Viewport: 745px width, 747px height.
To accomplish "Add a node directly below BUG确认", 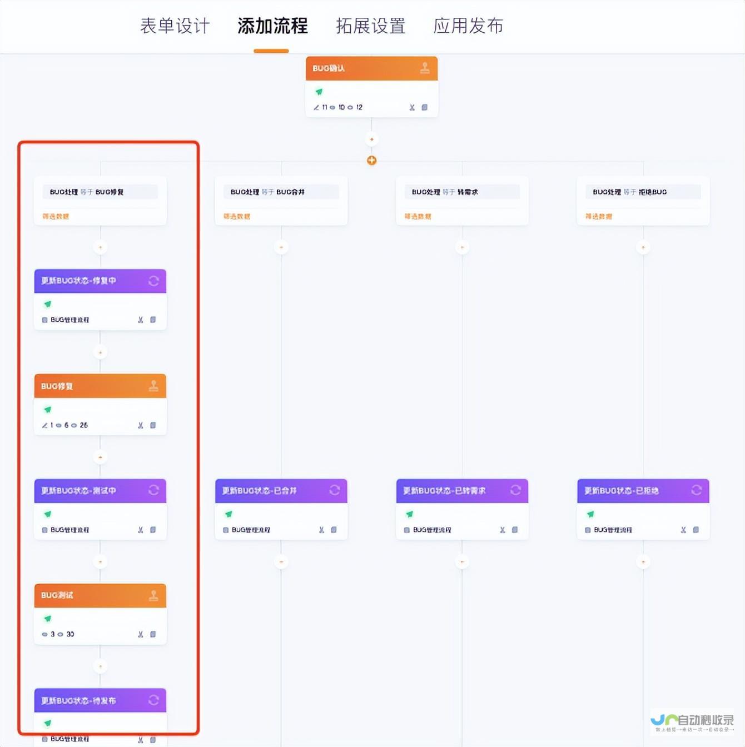I will [x=372, y=140].
